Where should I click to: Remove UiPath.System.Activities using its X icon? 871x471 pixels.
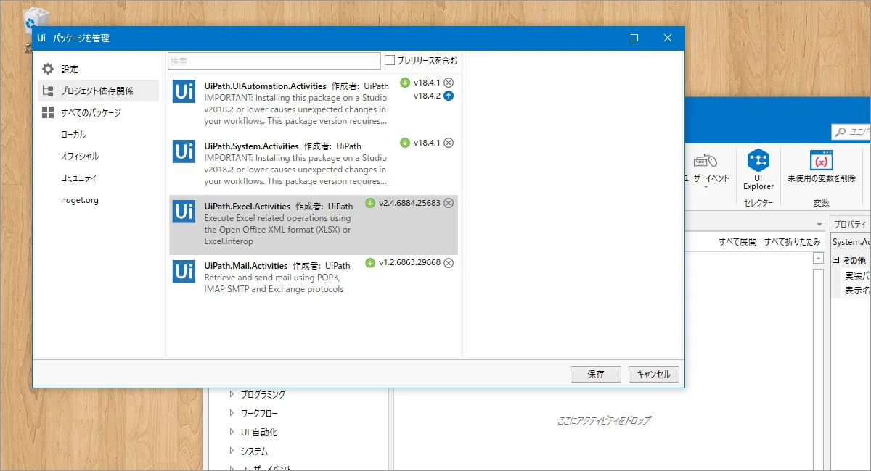(x=449, y=143)
